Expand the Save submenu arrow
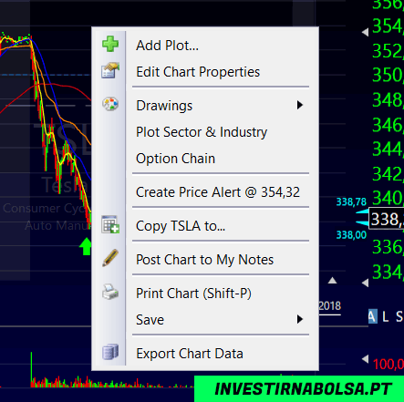404x402 pixels. coord(300,319)
